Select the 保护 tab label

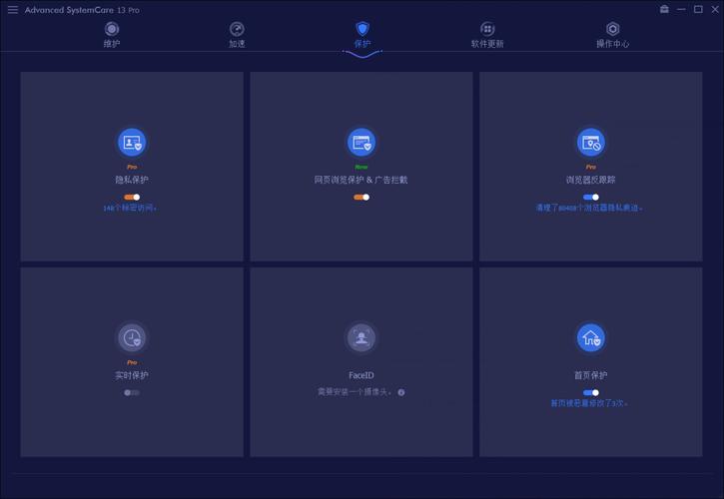pyautogui.click(x=362, y=44)
